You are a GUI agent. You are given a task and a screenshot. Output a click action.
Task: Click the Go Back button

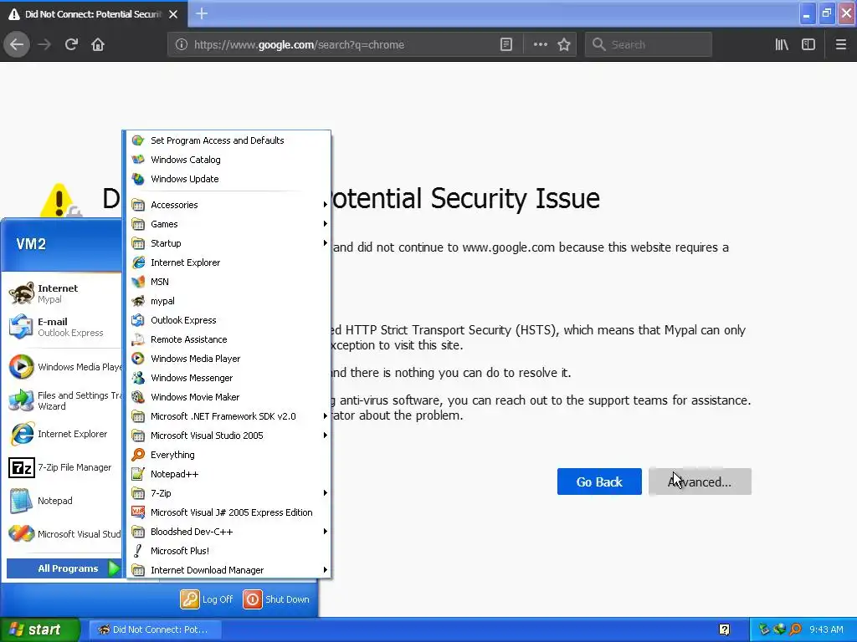599,482
